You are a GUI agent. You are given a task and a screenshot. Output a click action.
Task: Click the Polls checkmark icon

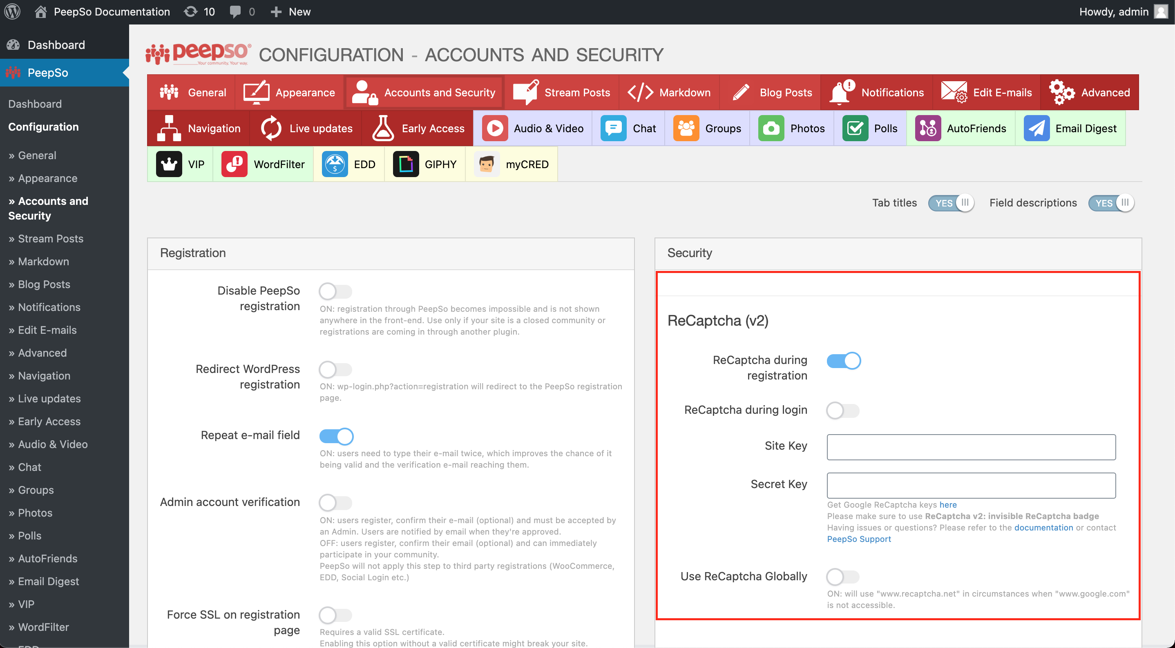[855, 129]
